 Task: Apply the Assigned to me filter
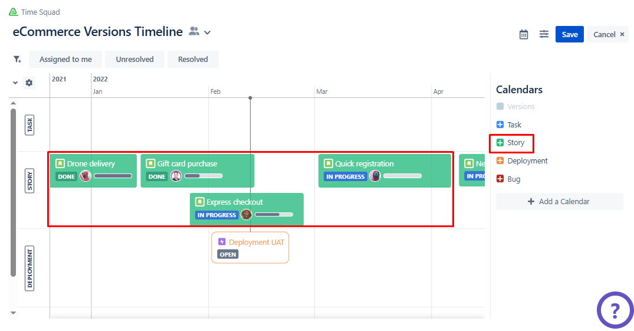click(65, 59)
